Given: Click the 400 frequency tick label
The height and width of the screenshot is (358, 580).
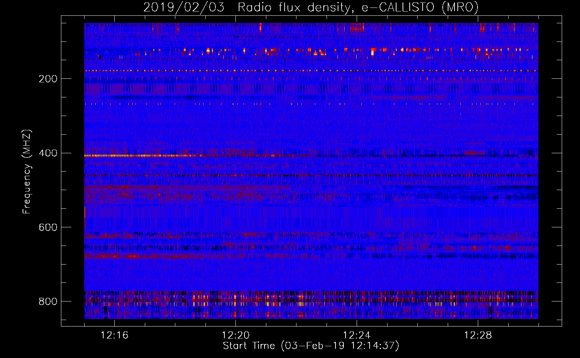Looking at the screenshot, I should (48, 153).
